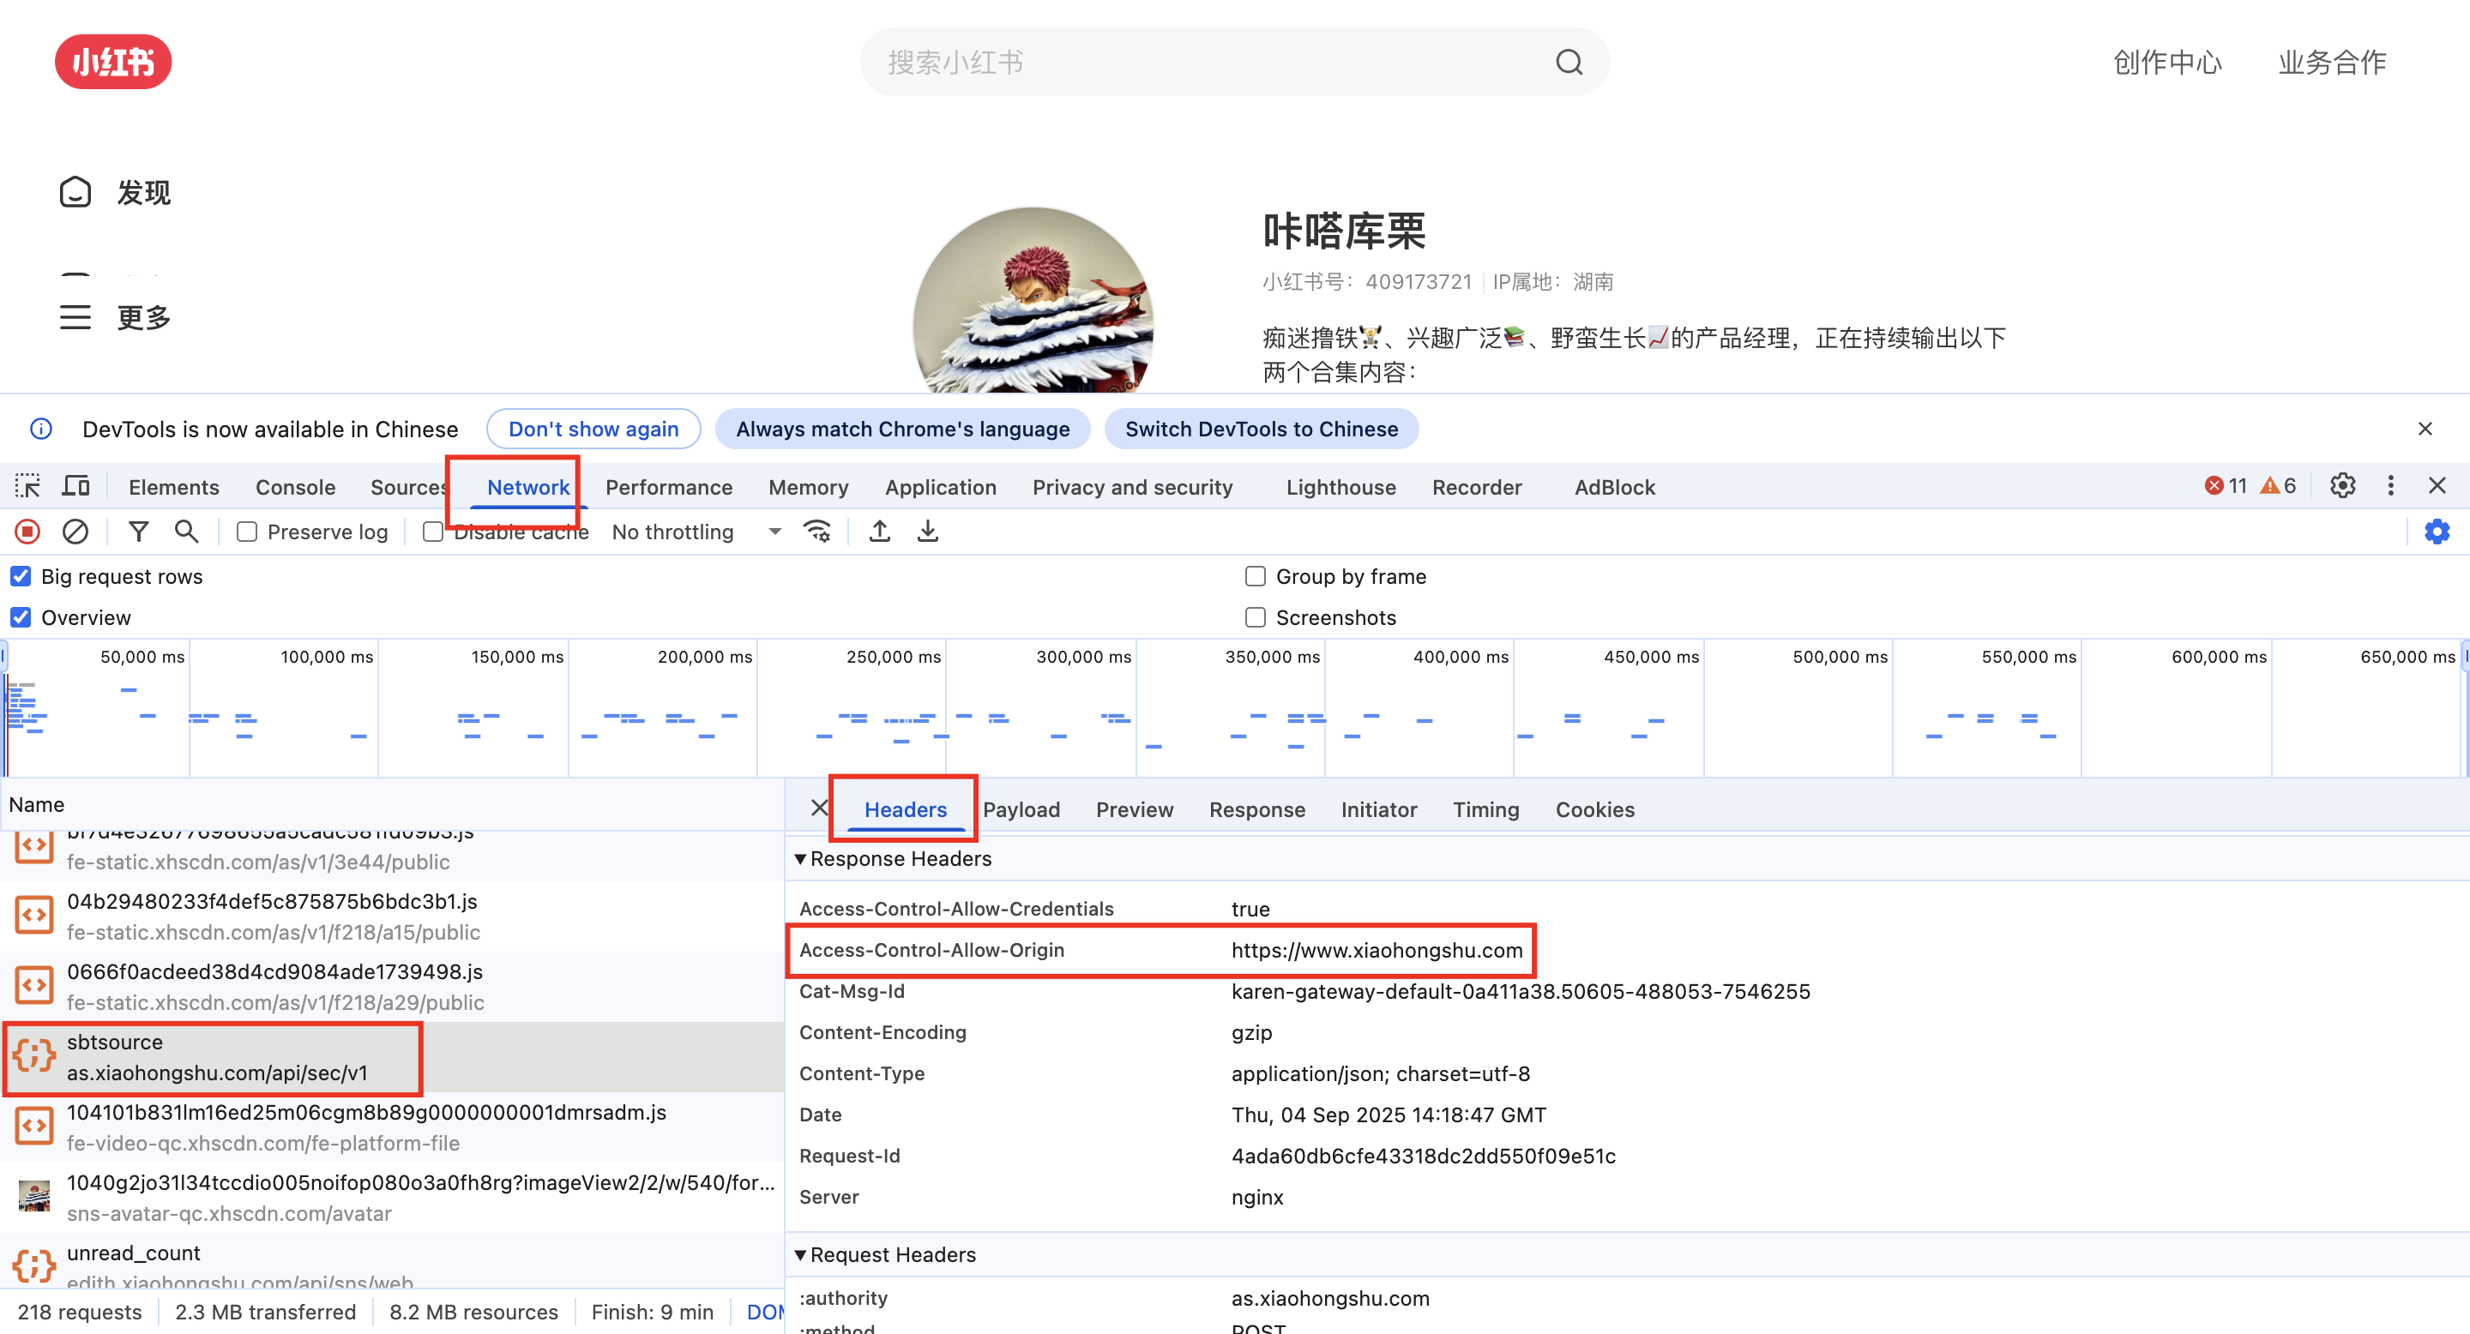Enable the Preserve log checkbox

click(x=247, y=532)
